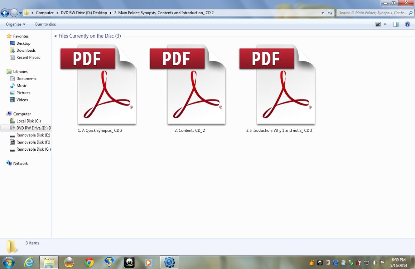Open the Pictures library
The height and width of the screenshot is (269, 415).
(x=23, y=93)
